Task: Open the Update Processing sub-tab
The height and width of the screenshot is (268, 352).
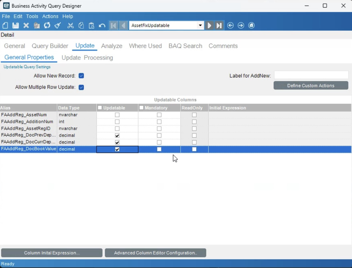Action: click(87, 58)
